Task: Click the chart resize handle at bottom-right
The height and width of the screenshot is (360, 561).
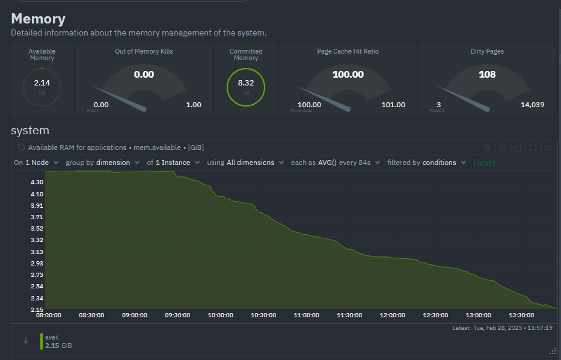Action: pos(552,351)
